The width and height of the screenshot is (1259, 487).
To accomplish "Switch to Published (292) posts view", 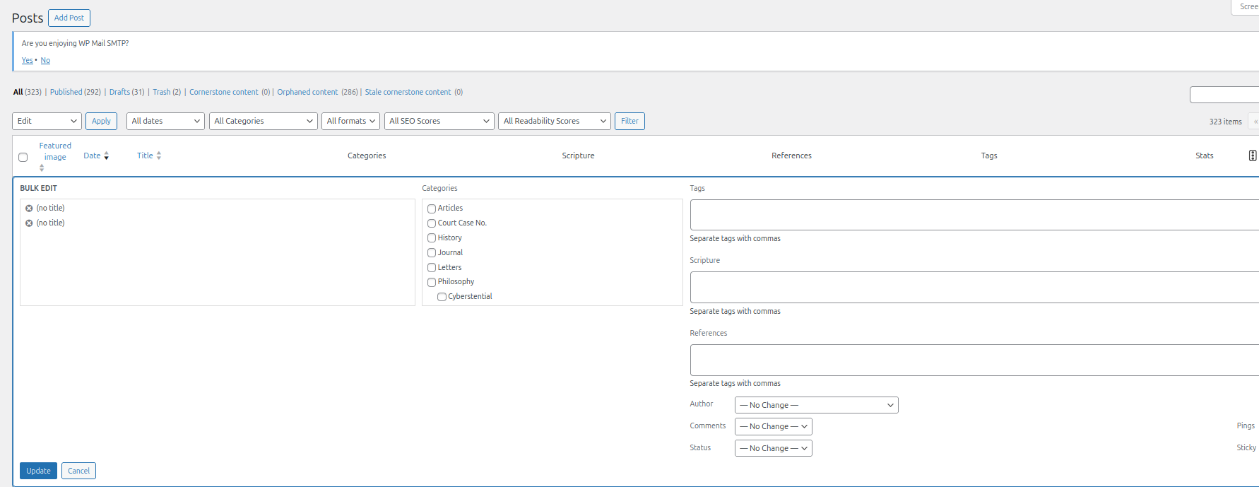I will [75, 93].
